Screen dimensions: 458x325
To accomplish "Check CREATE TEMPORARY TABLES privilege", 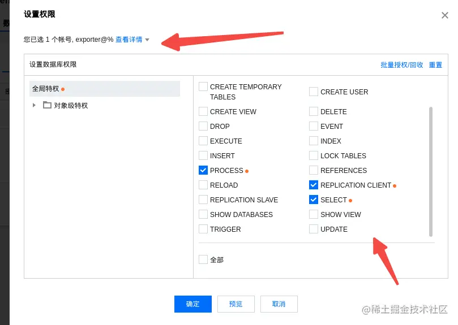I will click(203, 86).
